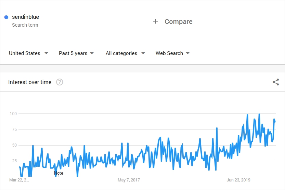The height and width of the screenshot is (190, 285).
Task: Click the dropdown arrow beside United States
Action: pyautogui.click(x=46, y=53)
